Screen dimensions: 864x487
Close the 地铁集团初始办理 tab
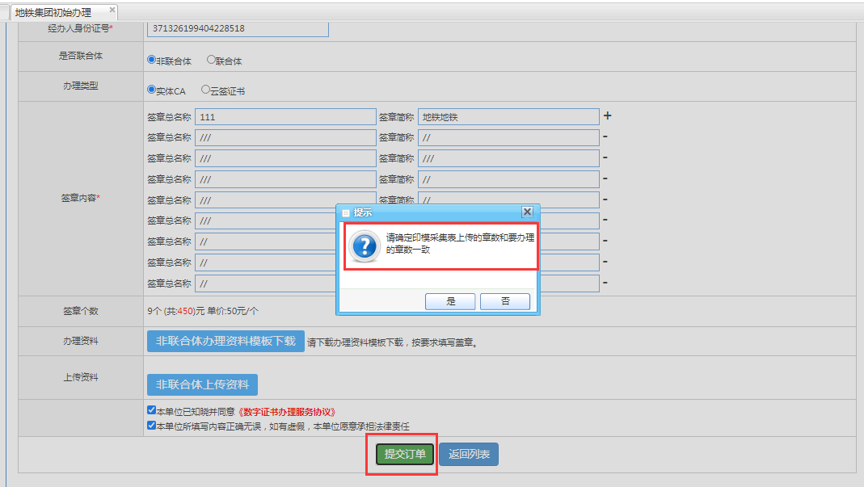point(112,10)
